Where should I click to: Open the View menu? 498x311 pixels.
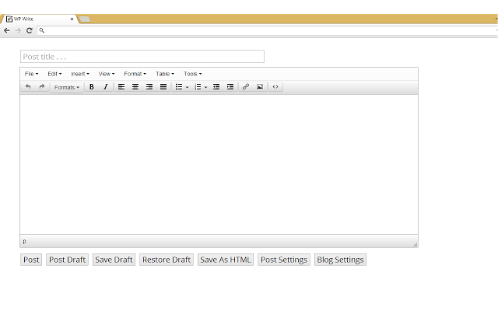(x=107, y=74)
